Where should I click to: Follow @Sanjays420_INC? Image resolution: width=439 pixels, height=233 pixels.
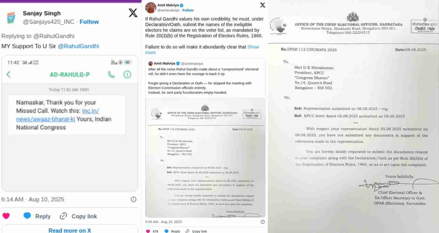click(x=89, y=22)
